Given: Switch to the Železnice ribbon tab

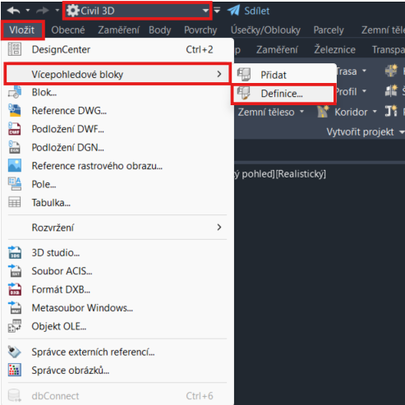Looking at the screenshot, I should click(x=334, y=49).
